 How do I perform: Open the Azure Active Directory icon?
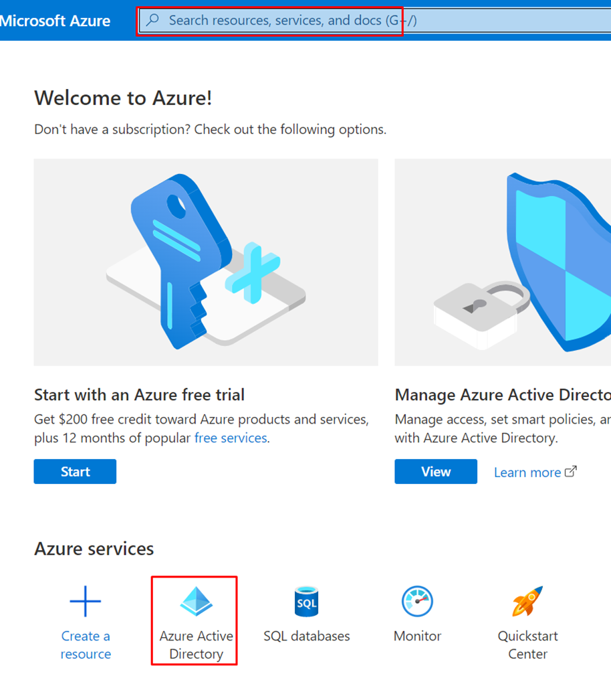[x=196, y=602]
